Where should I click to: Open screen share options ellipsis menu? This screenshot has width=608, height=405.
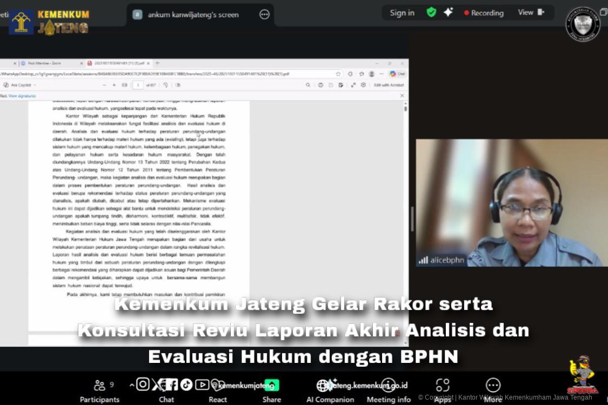[264, 15]
